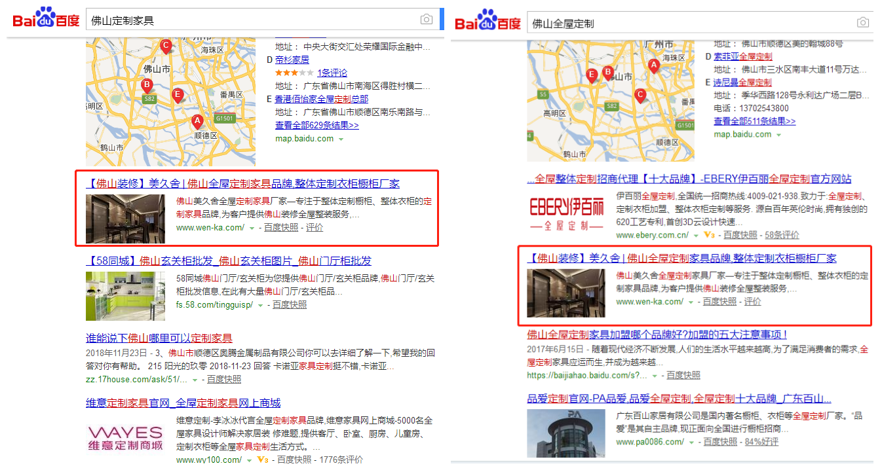
Task: View all 629 map results
Action: pos(317,125)
